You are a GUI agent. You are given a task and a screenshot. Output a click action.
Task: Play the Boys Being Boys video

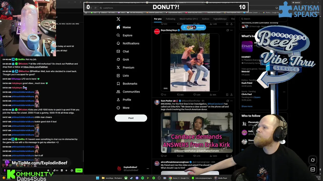click(x=190, y=62)
